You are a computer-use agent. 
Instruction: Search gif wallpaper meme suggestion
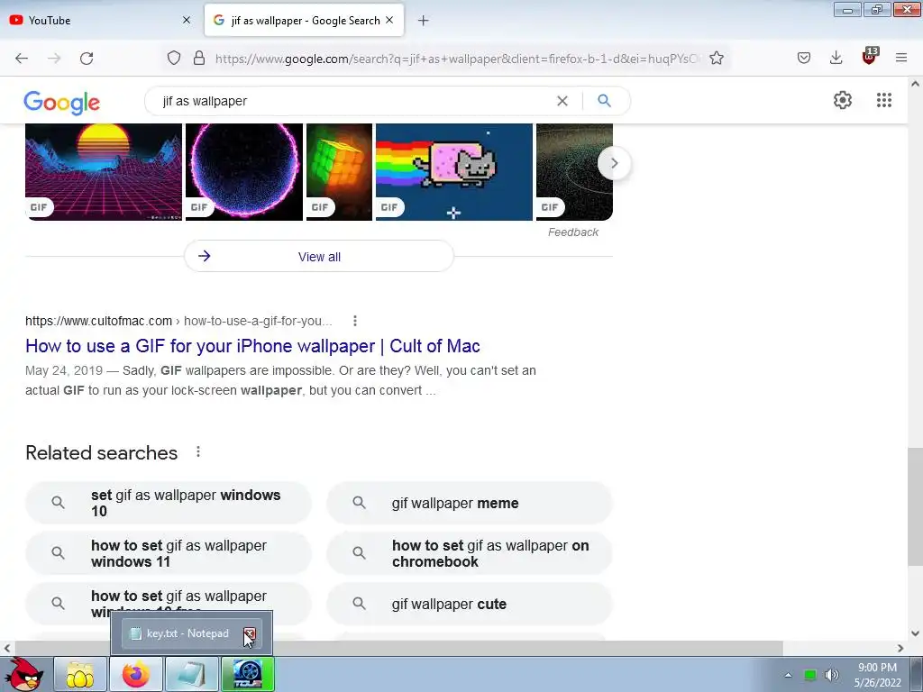pyautogui.click(x=470, y=503)
